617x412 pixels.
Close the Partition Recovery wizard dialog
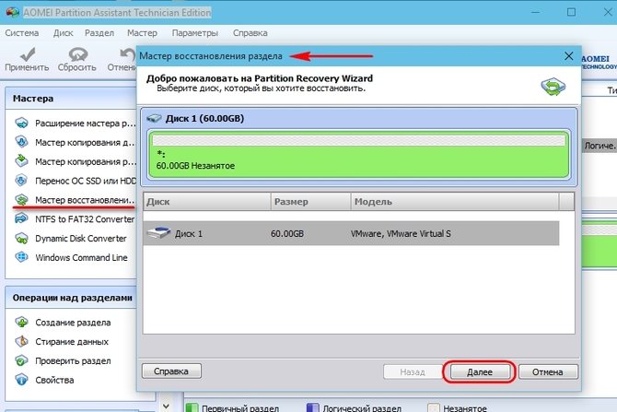click(568, 56)
